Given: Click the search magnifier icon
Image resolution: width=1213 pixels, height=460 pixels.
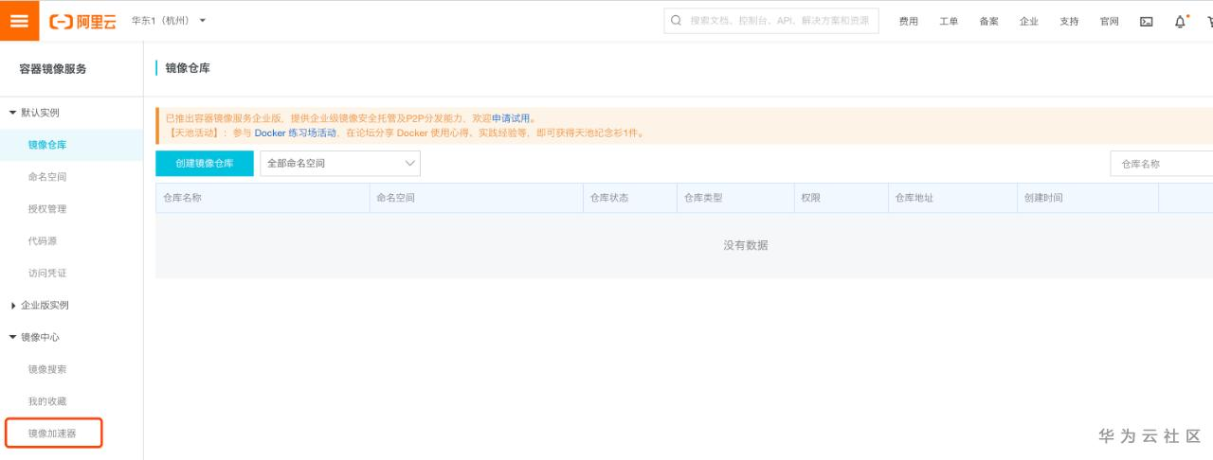Looking at the screenshot, I should [677, 20].
